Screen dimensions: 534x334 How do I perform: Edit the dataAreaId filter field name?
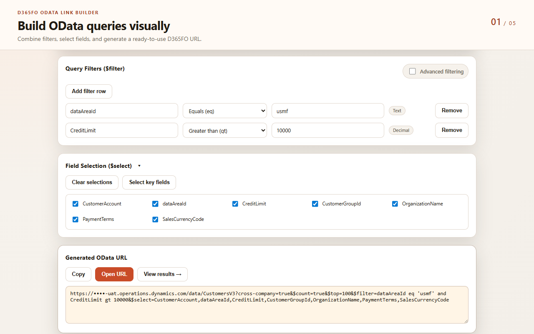122,111
